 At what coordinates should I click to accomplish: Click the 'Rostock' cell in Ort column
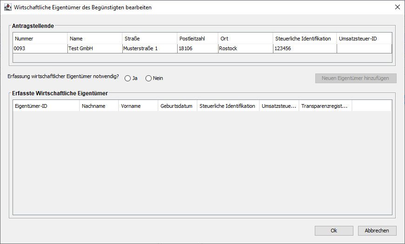click(245, 48)
